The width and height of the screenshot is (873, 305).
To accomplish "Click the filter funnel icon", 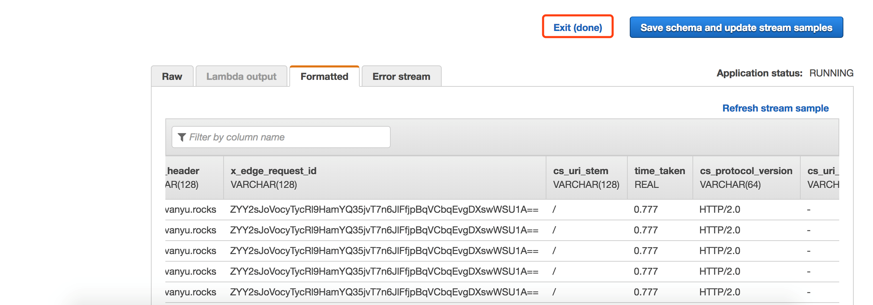I will [182, 137].
